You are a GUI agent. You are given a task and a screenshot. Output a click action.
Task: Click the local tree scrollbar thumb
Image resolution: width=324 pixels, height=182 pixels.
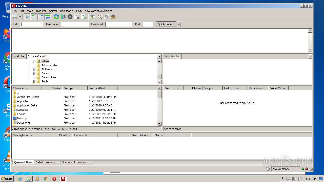159,77
